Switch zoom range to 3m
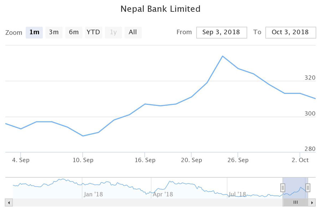Image resolution: width=321 pixels, height=214 pixels. click(x=54, y=32)
